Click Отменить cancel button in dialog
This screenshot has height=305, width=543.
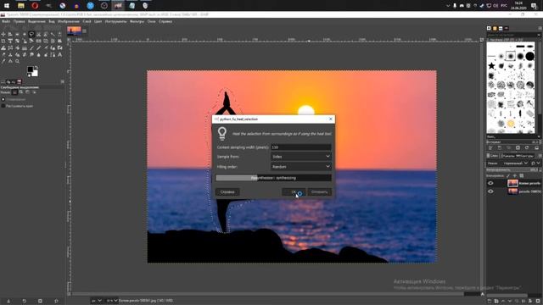[319, 192]
